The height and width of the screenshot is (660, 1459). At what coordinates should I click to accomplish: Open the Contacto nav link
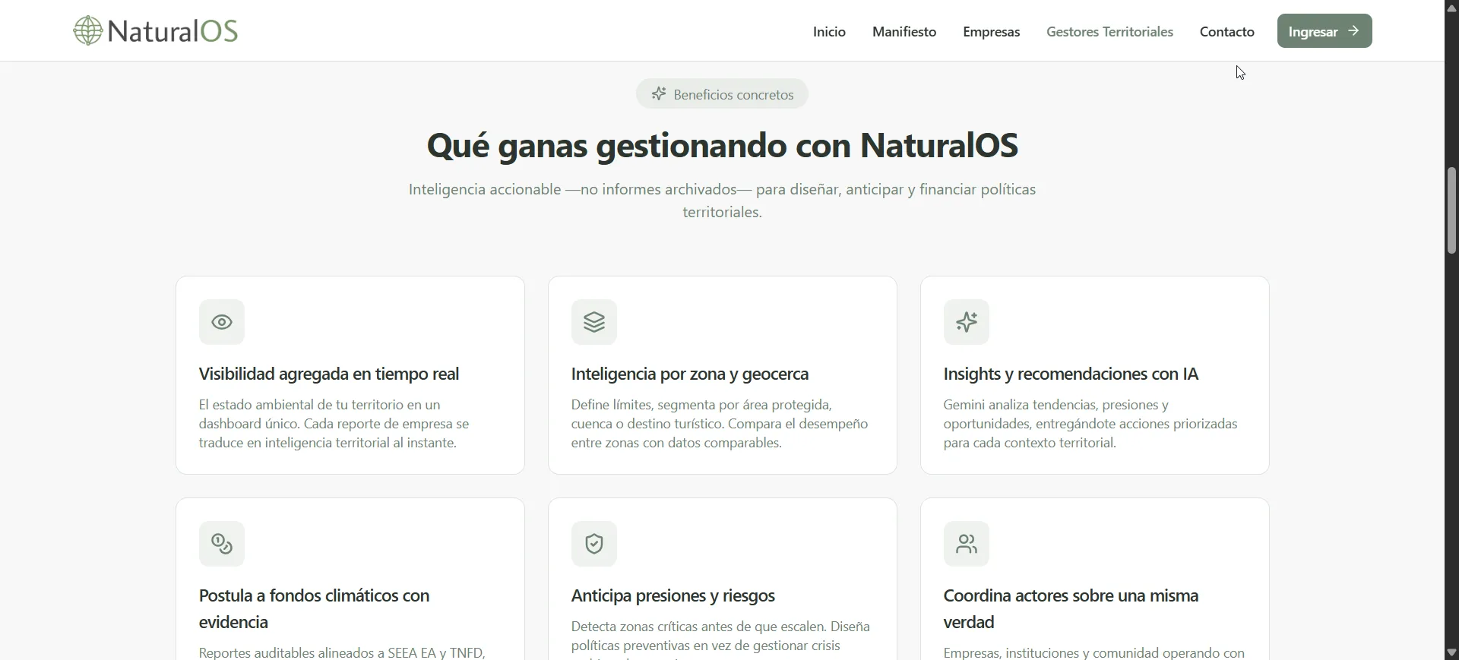point(1227,32)
